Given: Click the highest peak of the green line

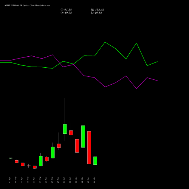Looking at the screenshot, I should click(x=105, y=42).
